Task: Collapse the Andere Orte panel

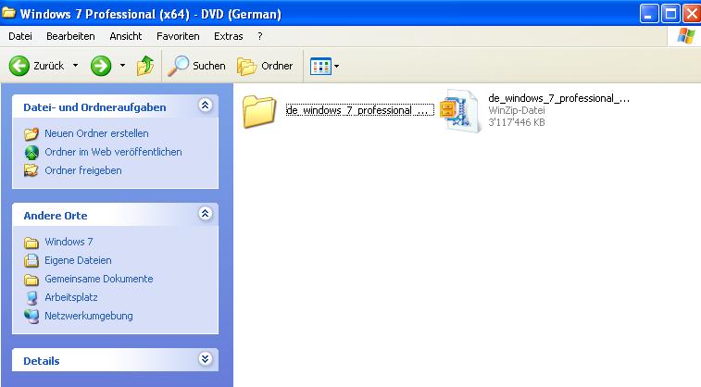Action: click(x=205, y=214)
